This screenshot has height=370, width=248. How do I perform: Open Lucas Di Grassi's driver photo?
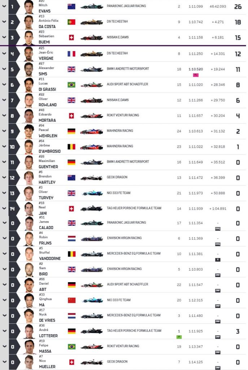(29, 85)
